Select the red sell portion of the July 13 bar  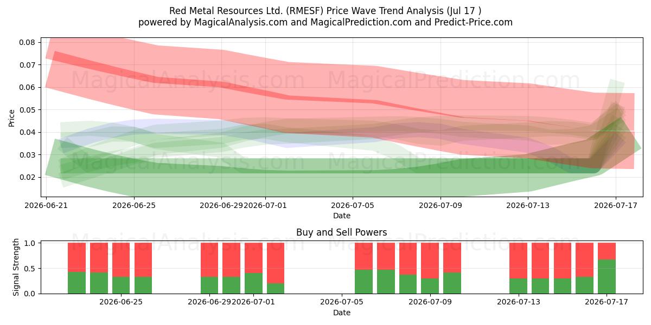(x=518, y=261)
